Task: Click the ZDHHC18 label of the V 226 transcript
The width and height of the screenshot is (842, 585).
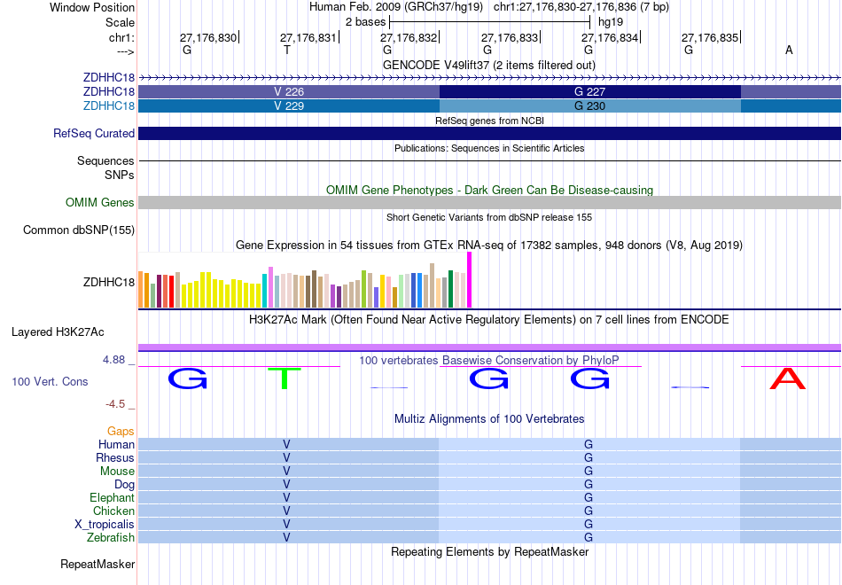Action: click(x=108, y=91)
